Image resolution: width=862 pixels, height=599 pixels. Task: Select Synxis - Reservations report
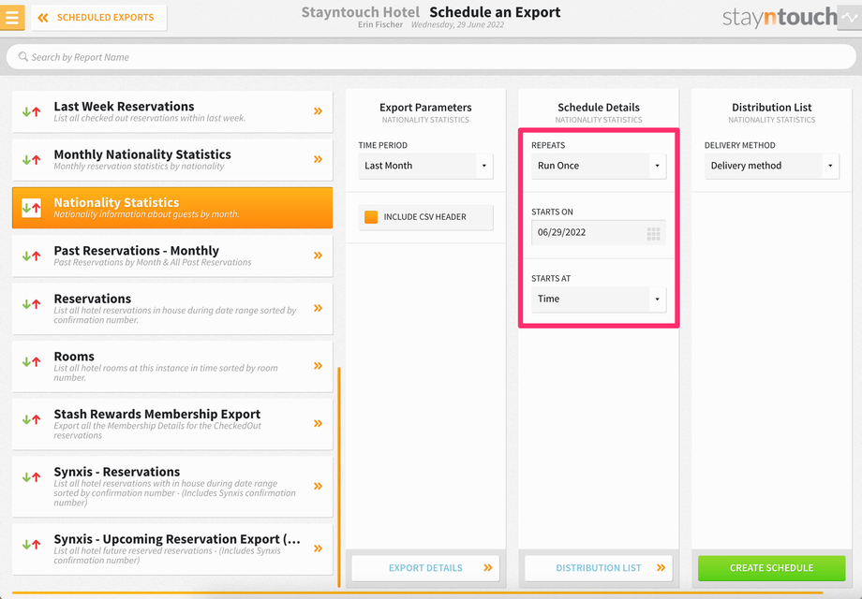click(172, 487)
